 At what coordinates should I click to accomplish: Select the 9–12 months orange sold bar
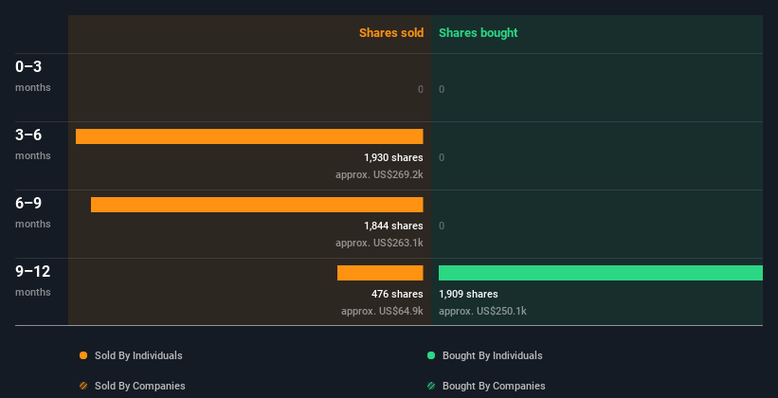380,273
